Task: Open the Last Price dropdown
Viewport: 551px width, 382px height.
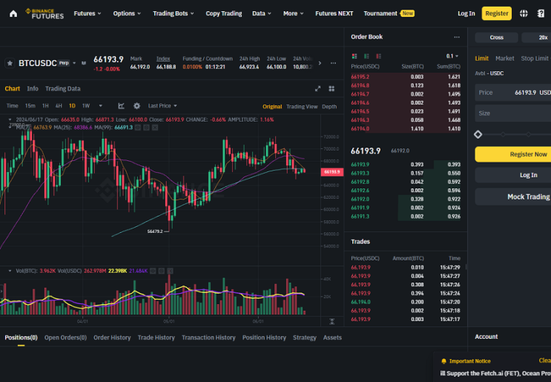Action: click(x=162, y=106)
